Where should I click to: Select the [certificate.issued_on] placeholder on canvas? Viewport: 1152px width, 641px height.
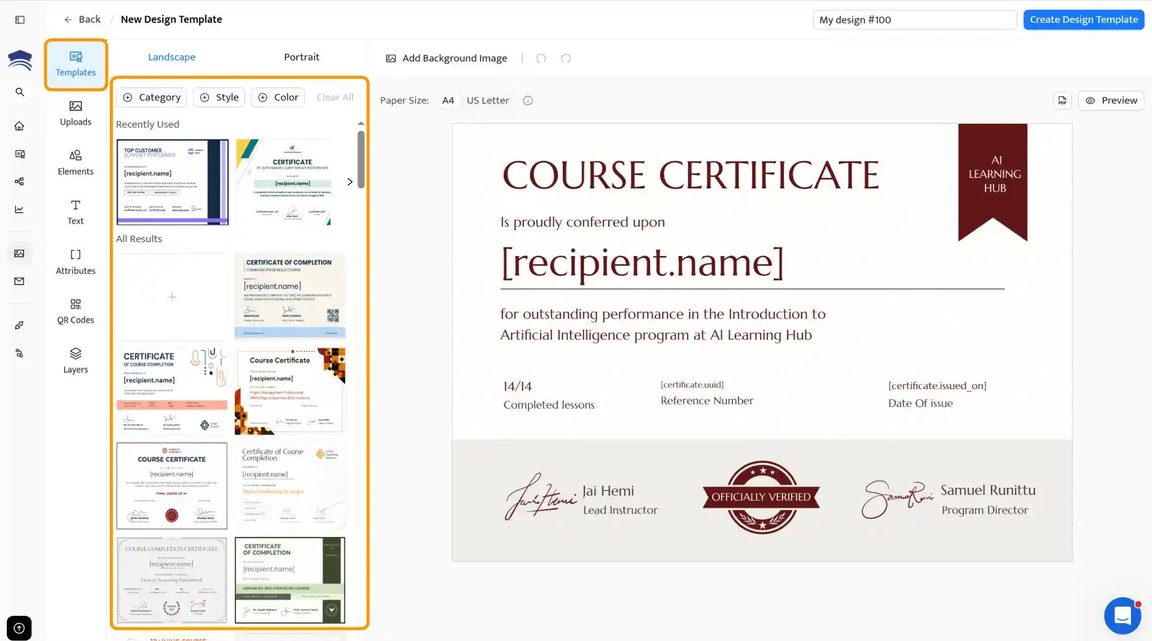pos(937,386)
